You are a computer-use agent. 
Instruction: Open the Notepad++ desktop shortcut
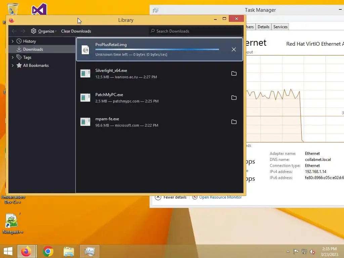pos(12,223)
